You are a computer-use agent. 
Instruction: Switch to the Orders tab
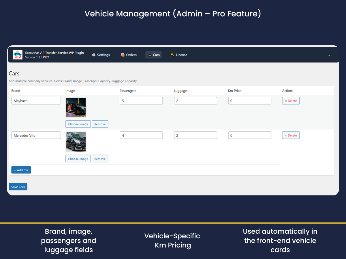129,55
